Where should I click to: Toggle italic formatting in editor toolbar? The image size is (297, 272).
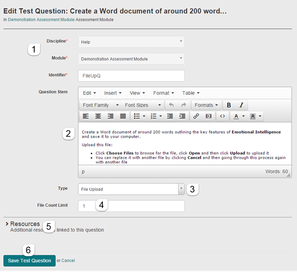pyautogui.click(x=241, y=105)
